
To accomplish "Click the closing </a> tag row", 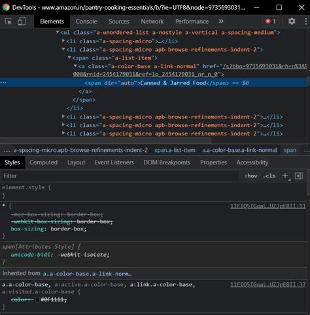I will [x=85, y=91].
